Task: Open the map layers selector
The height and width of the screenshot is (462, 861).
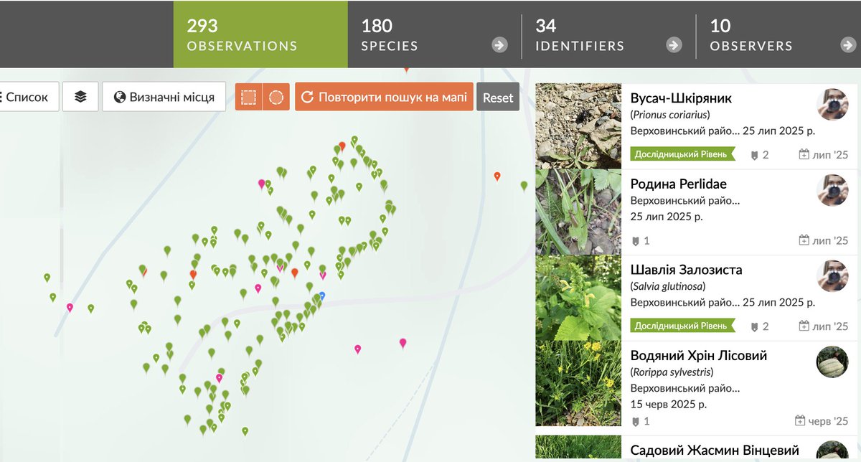Action: 80,96
